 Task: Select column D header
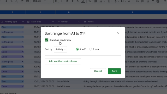tap(69, 12)
